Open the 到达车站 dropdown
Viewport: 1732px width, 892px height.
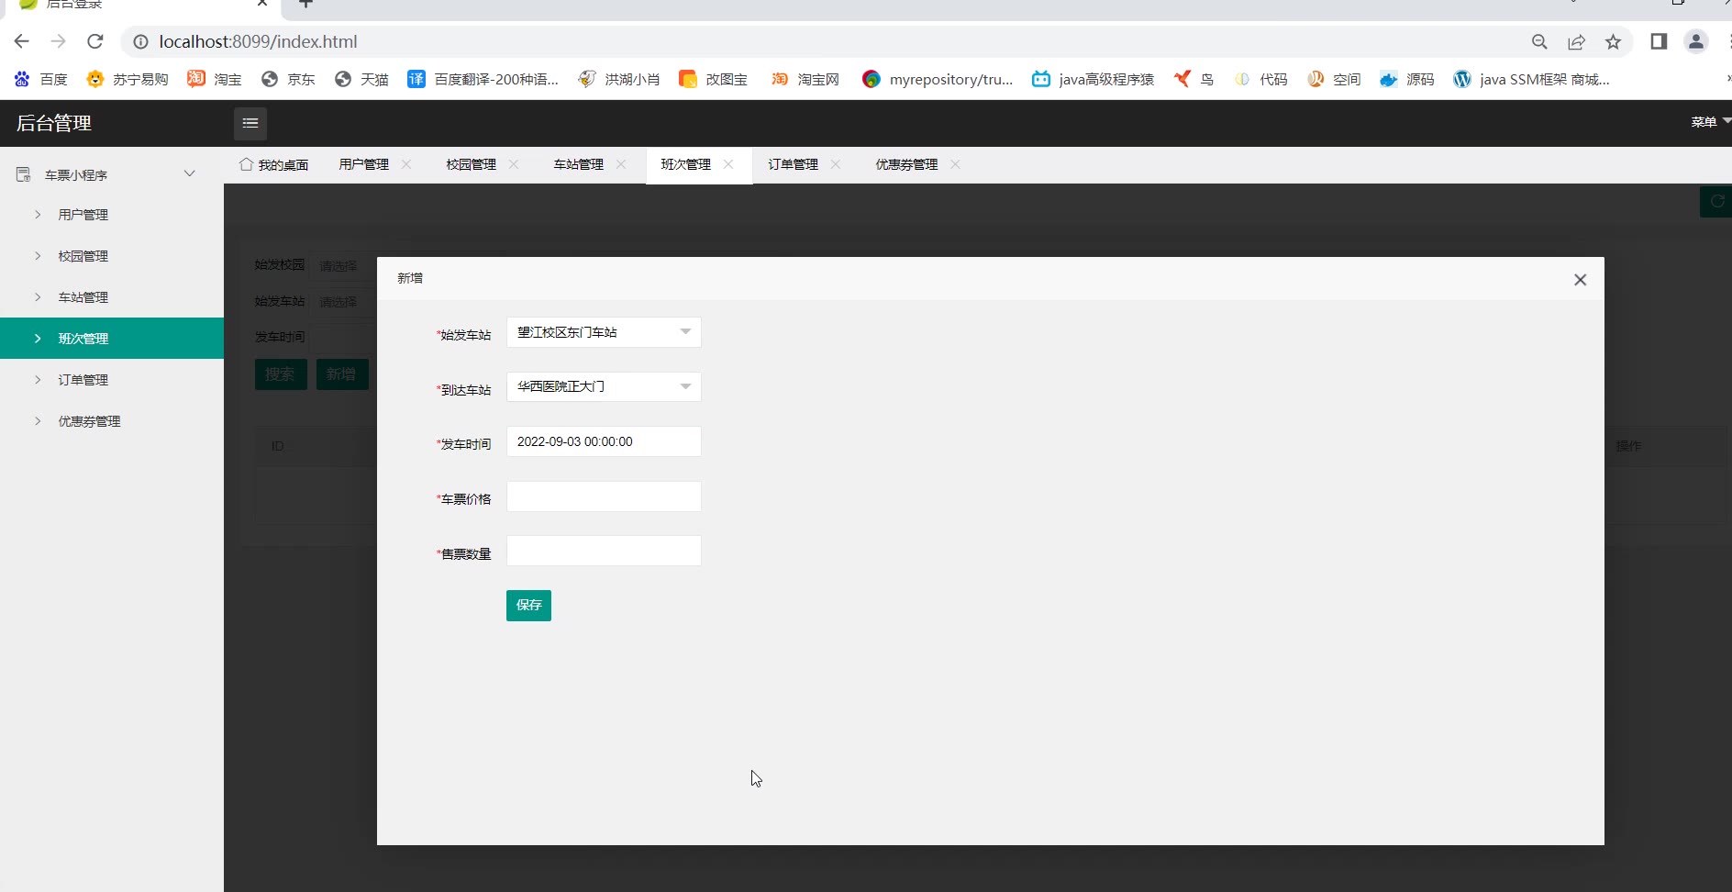tap(604, 386)
